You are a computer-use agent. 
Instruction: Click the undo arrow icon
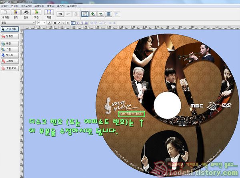60,14
